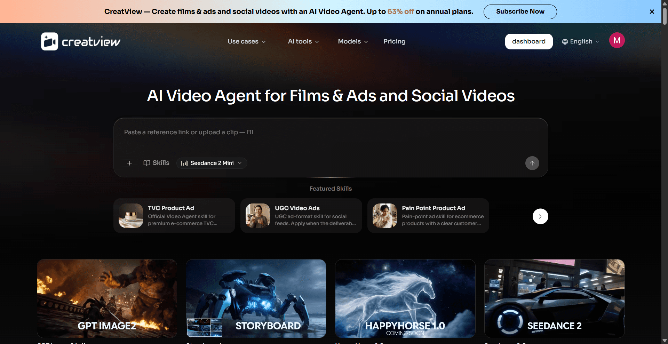Click the TVC Product Ad jar thumbnail
This screenshot has width=668, height=344.
(131, 216)
